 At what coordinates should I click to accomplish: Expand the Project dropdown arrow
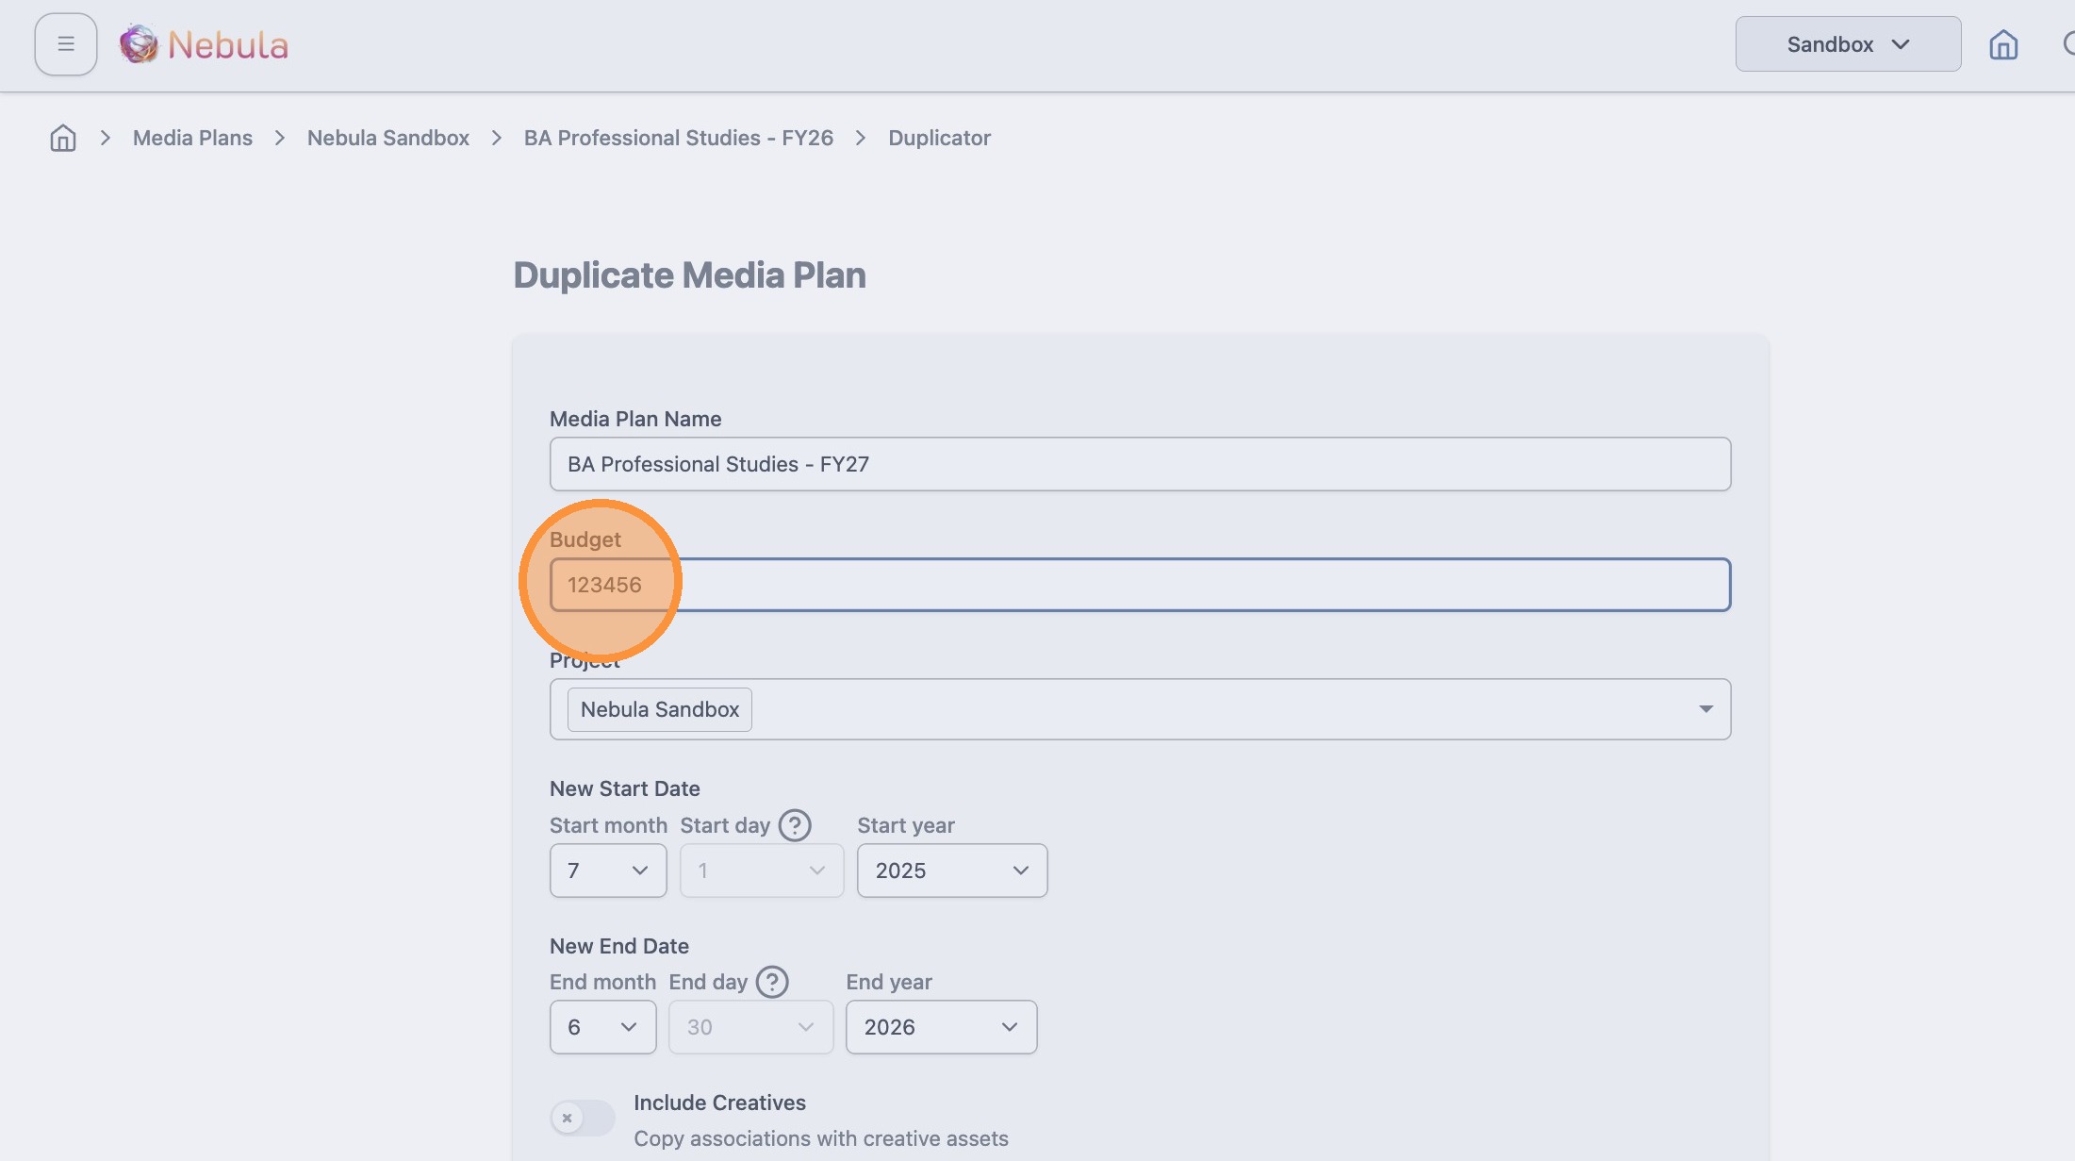[x=1705, y=709]
